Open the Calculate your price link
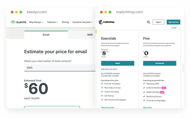The width and height of the screenshot is (190, 118). coord(109,69)
